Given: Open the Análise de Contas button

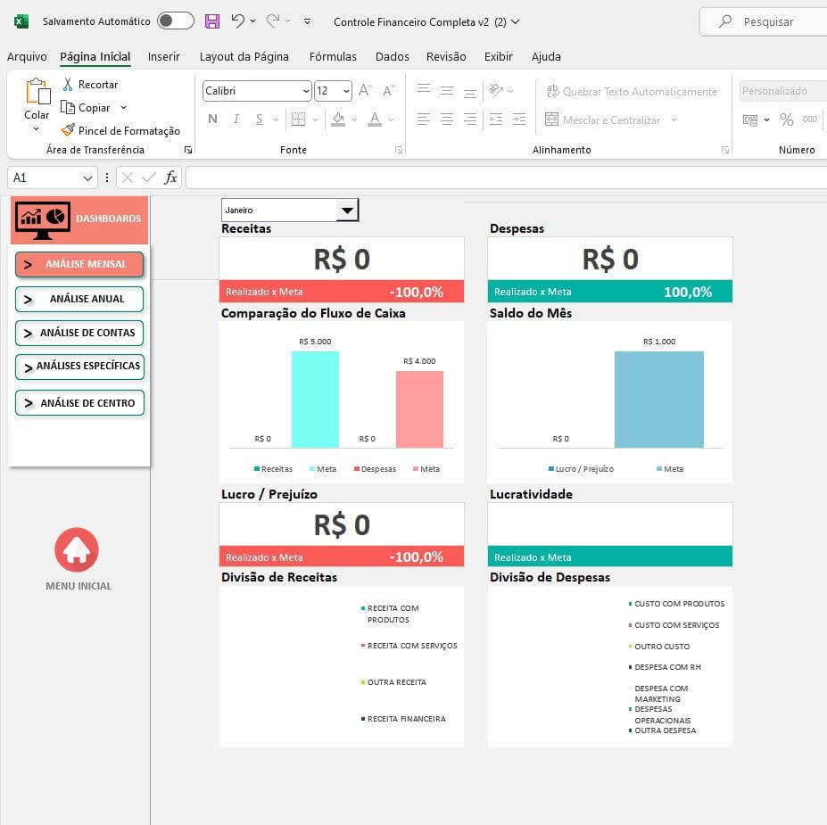Looking at the screenshot, I should coord(79,333).
